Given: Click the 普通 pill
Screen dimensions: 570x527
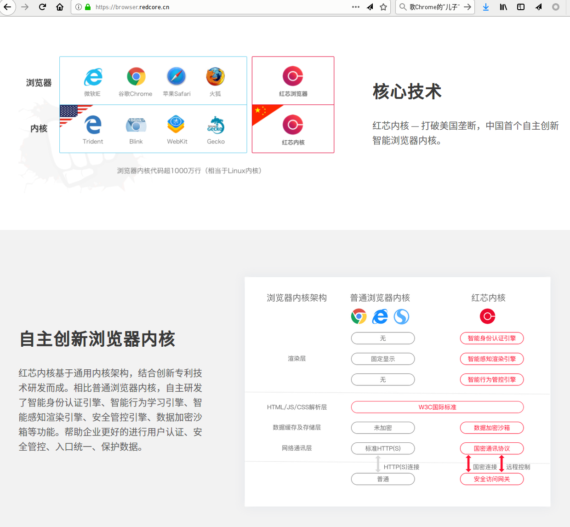Looking at the screenshot, I should coord(383,479).
